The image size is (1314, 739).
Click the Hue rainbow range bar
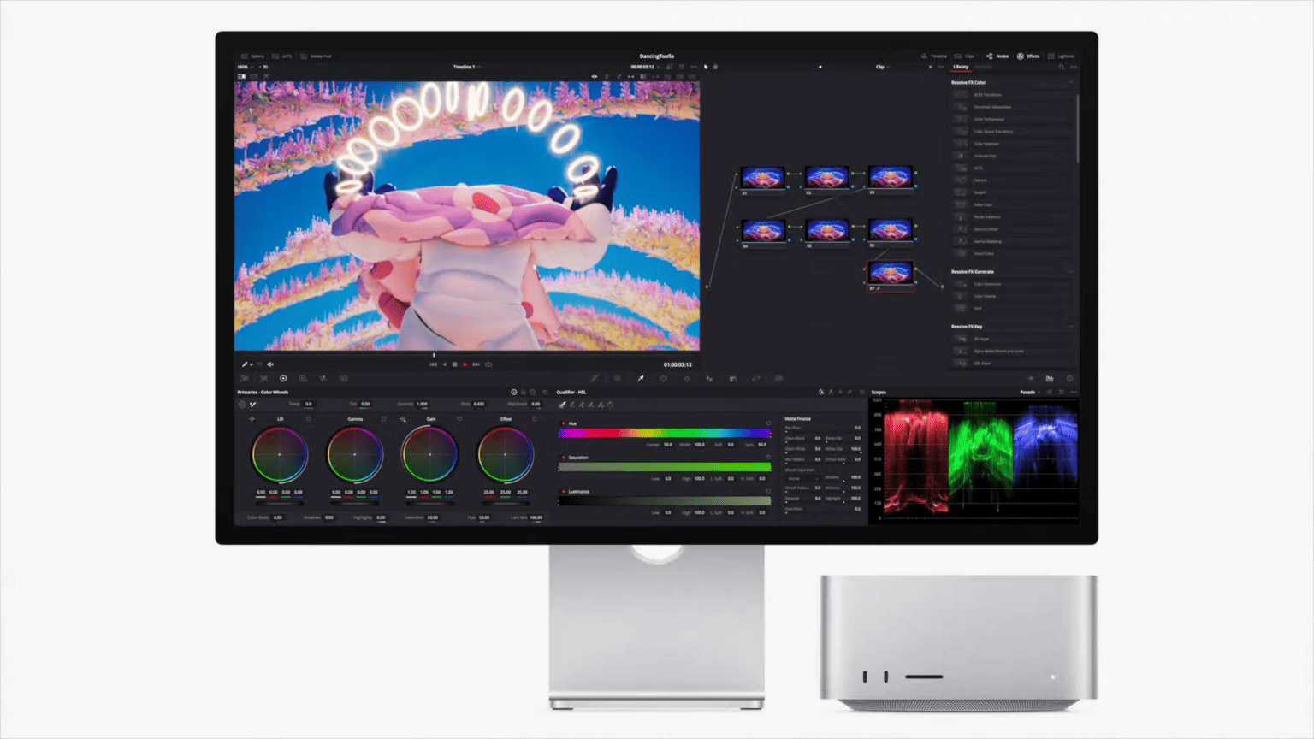pyautogui.click(x=665, y=433)
